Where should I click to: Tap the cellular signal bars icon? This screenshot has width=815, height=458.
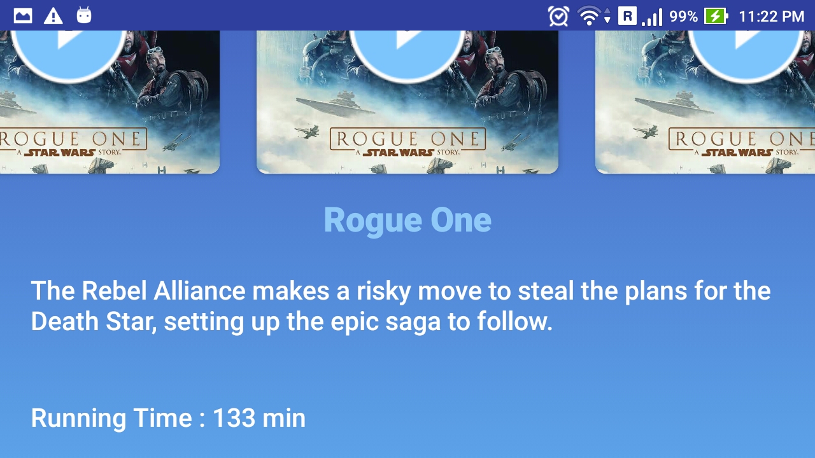coord(652,17)
